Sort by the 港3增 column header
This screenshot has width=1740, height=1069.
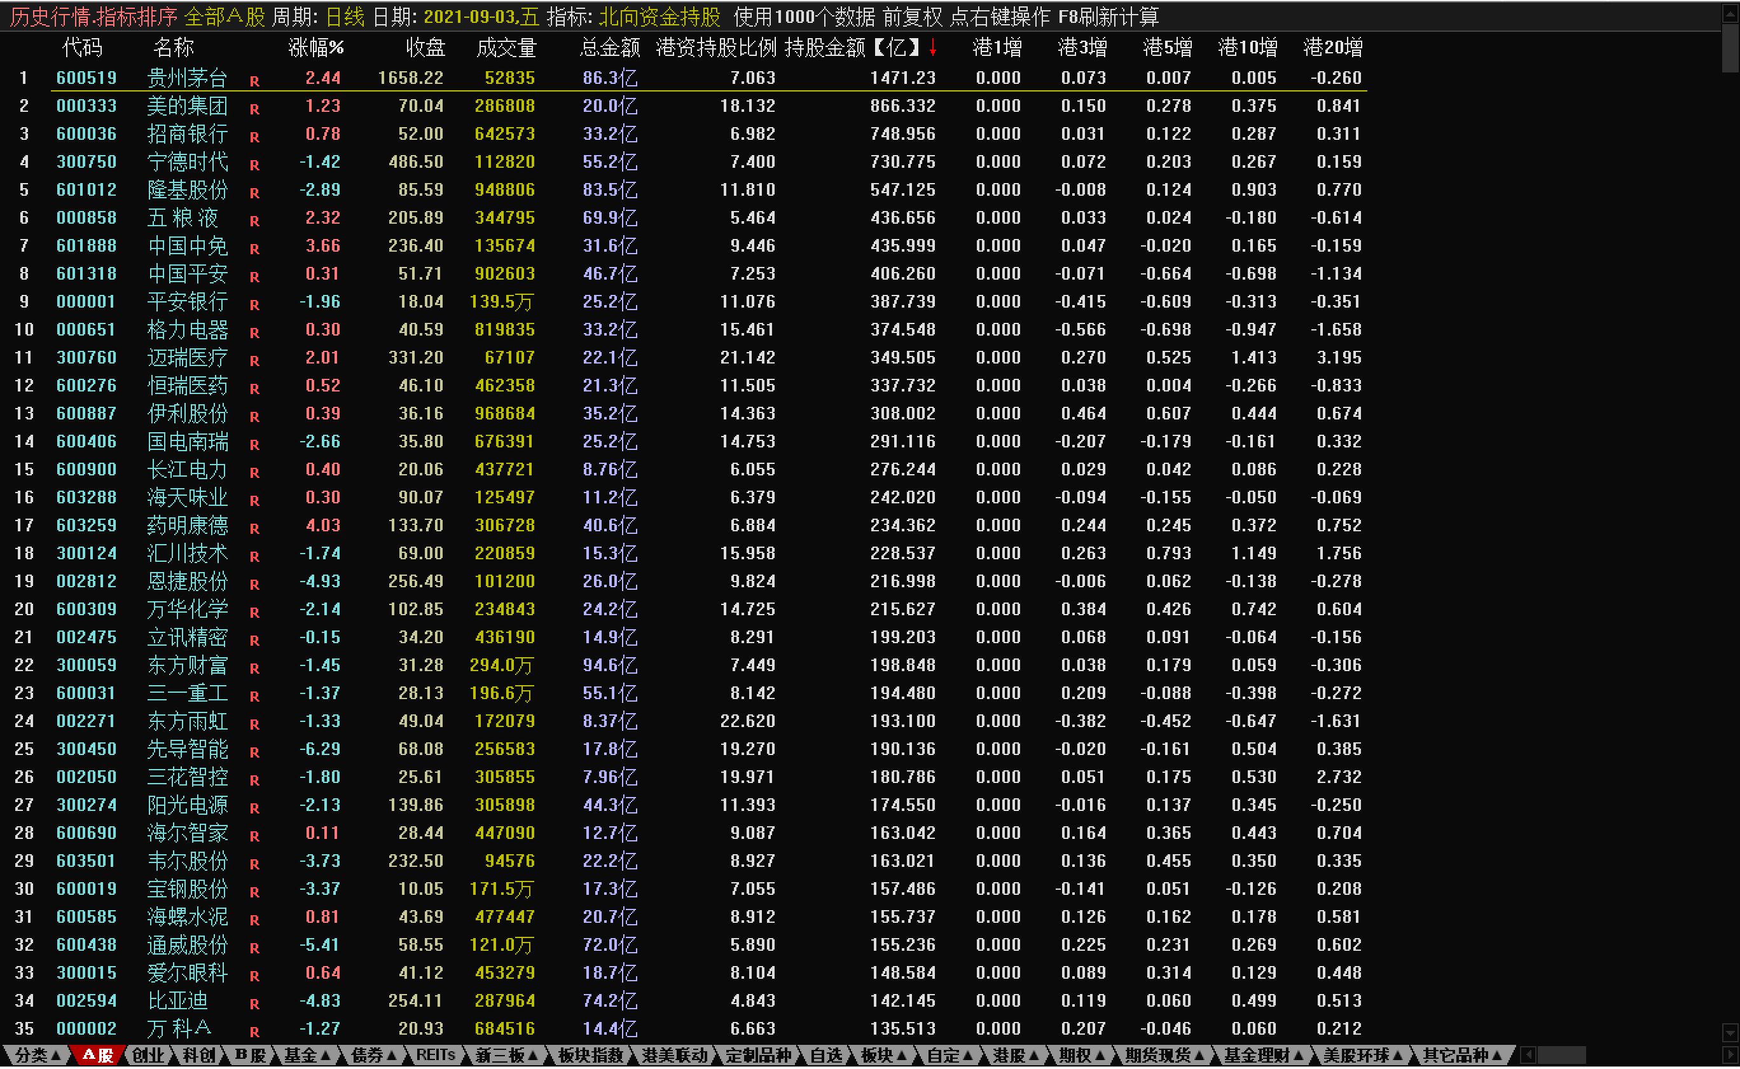click(x=1082, y=48)
